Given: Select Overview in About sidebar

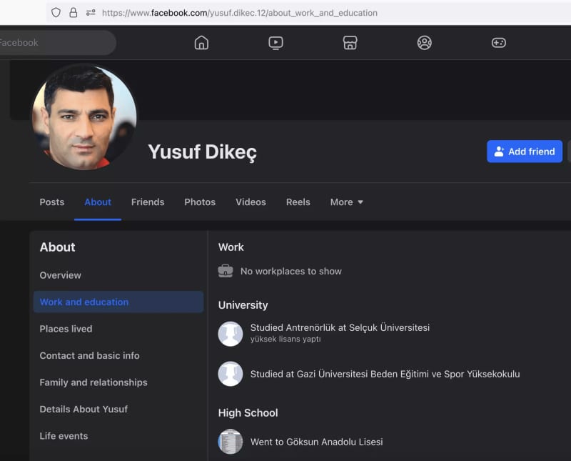Looking at the screenshot, I should pos(61,275).
